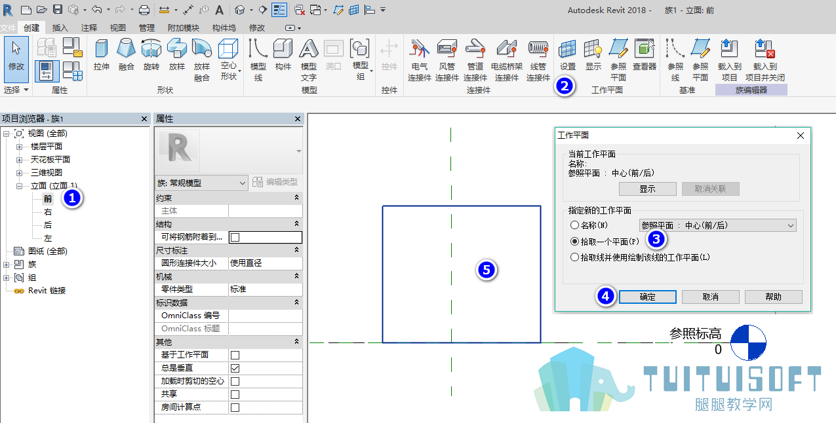
Task: Toggle the 房间计算点 checkbox
Action: point(235,407)
